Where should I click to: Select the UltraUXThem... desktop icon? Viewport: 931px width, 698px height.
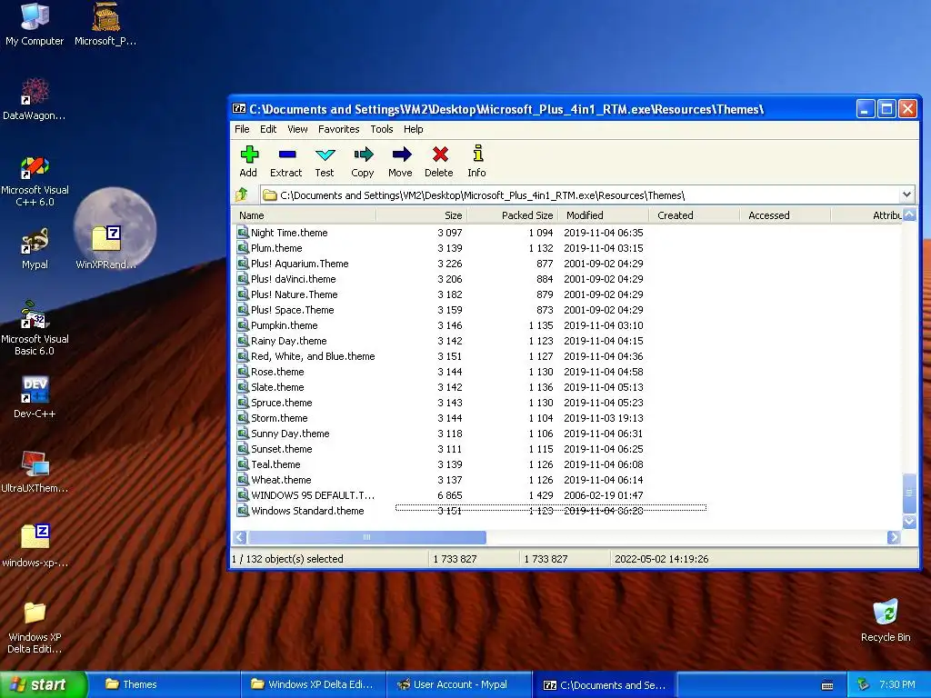coord(35,472)
